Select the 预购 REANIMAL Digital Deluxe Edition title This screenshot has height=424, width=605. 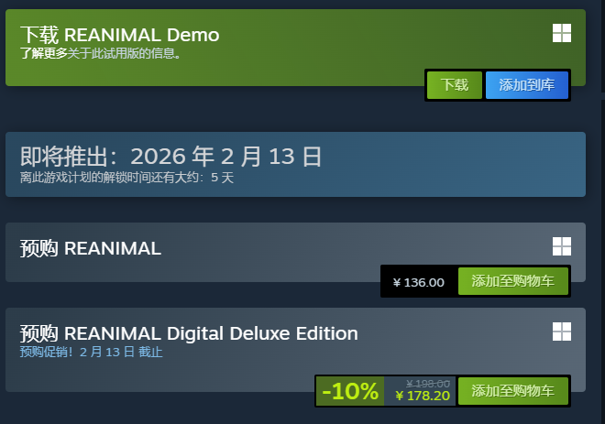pos(188,333)
